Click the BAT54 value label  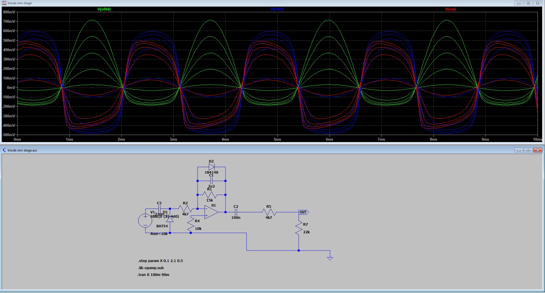(162, 226)
